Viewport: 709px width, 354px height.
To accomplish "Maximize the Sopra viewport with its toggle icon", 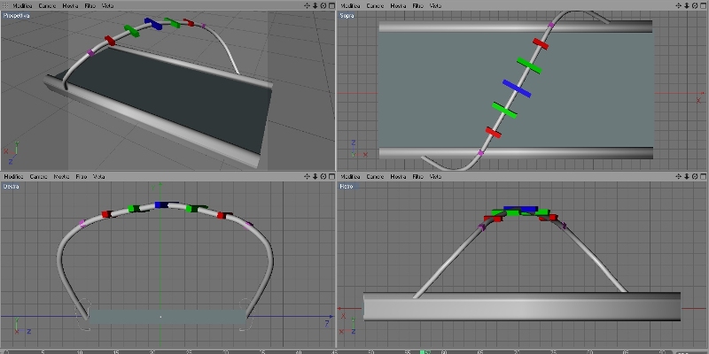I will tap(703, 5).
